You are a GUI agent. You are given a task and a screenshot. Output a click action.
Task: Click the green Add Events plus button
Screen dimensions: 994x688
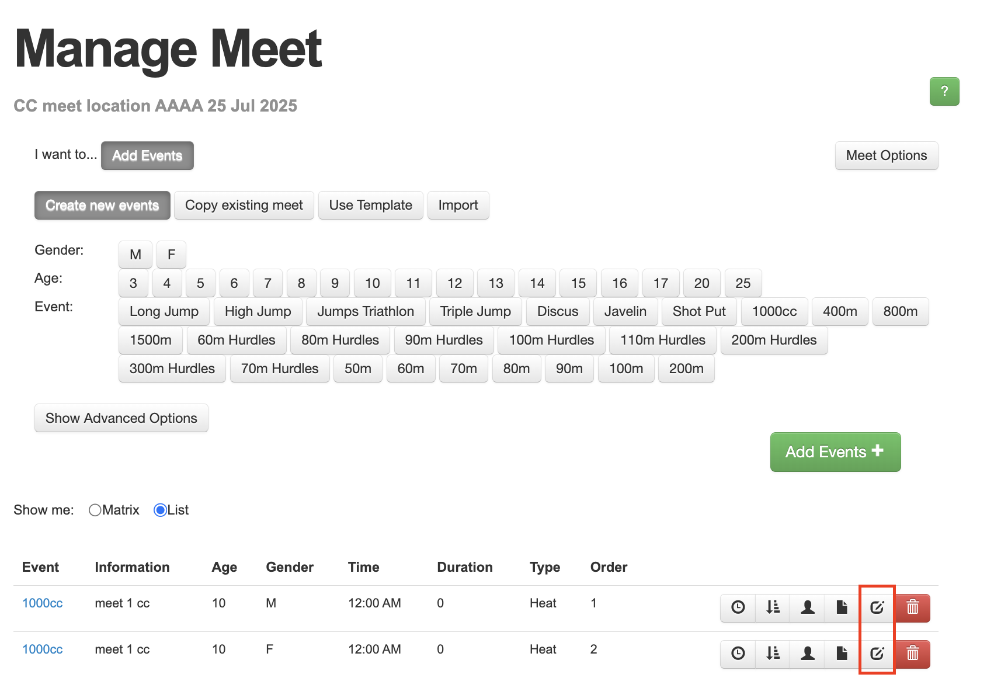point(836,452)
